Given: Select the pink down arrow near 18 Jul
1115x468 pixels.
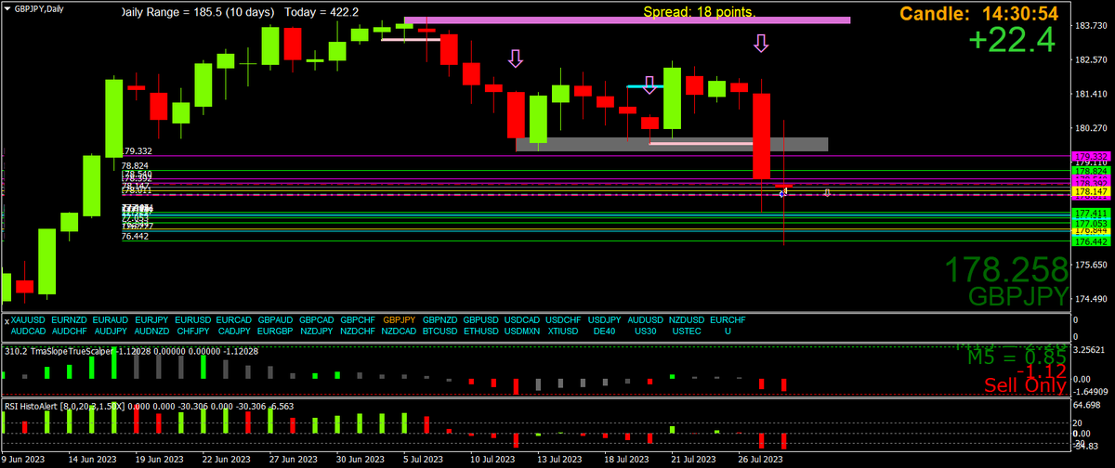Looking at the screenshot, I should click(x=649, y=85).
